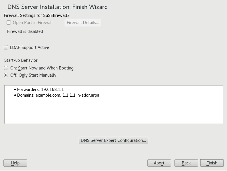Viewport: 227px width, 171px height.
Task: Toggle the LDAP Support Active checkbox
Action: 6,47
